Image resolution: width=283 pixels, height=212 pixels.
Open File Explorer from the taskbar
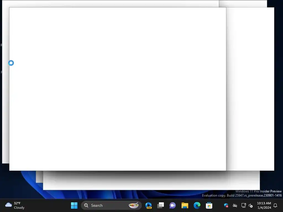pos(185,205)
